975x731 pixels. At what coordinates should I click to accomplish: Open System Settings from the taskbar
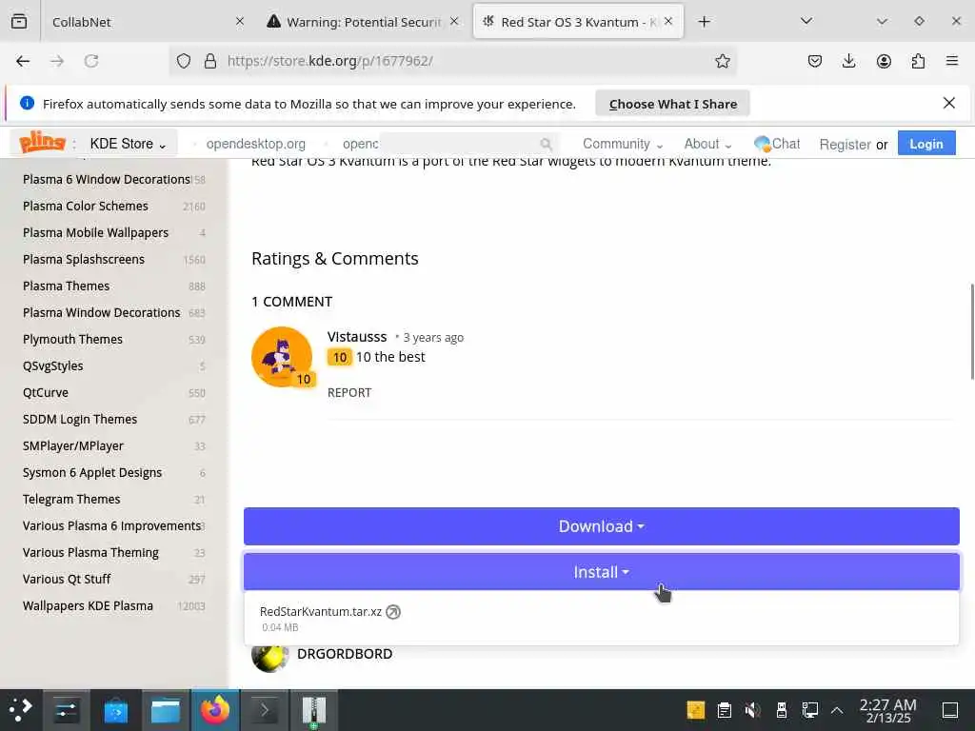point(66,710)
